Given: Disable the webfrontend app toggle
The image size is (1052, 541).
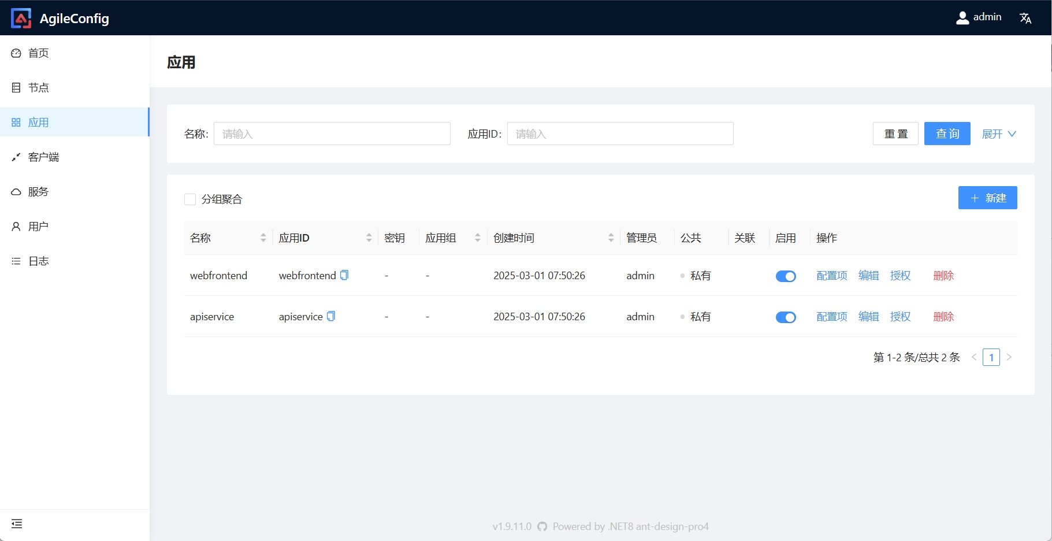Looking at the screenshot, I should [x=786, y=276].
